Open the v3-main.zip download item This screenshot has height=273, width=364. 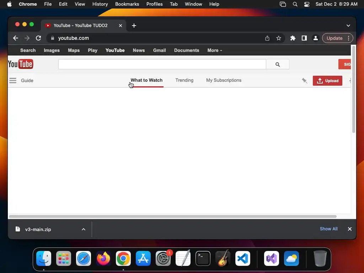point(38,229)
